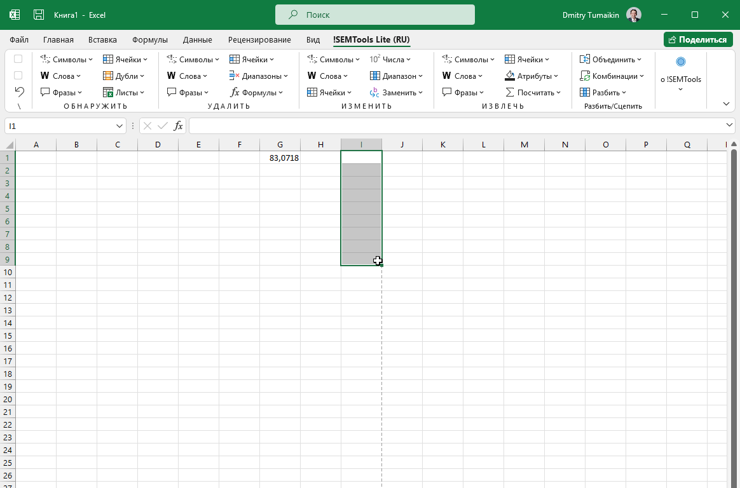Viewport: 740px width, 488px height.
Task: Select row 10 header
Action: (x=8, y=272)
